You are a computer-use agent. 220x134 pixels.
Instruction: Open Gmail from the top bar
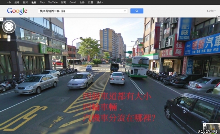pos(73,2)
